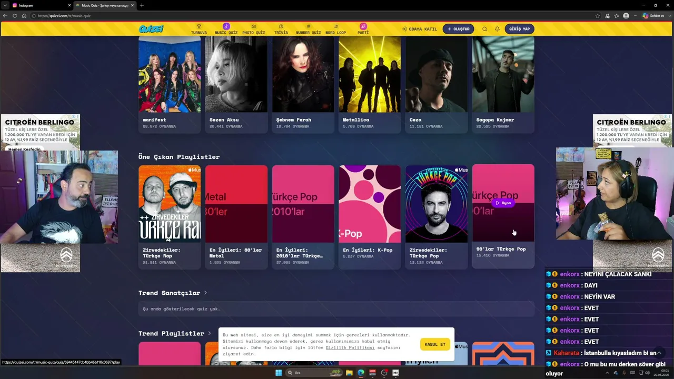Viewport: 674px width, 379px height.
Task: Switch to the Music Quiz browser tab
Action: click(x=105, y=5)
